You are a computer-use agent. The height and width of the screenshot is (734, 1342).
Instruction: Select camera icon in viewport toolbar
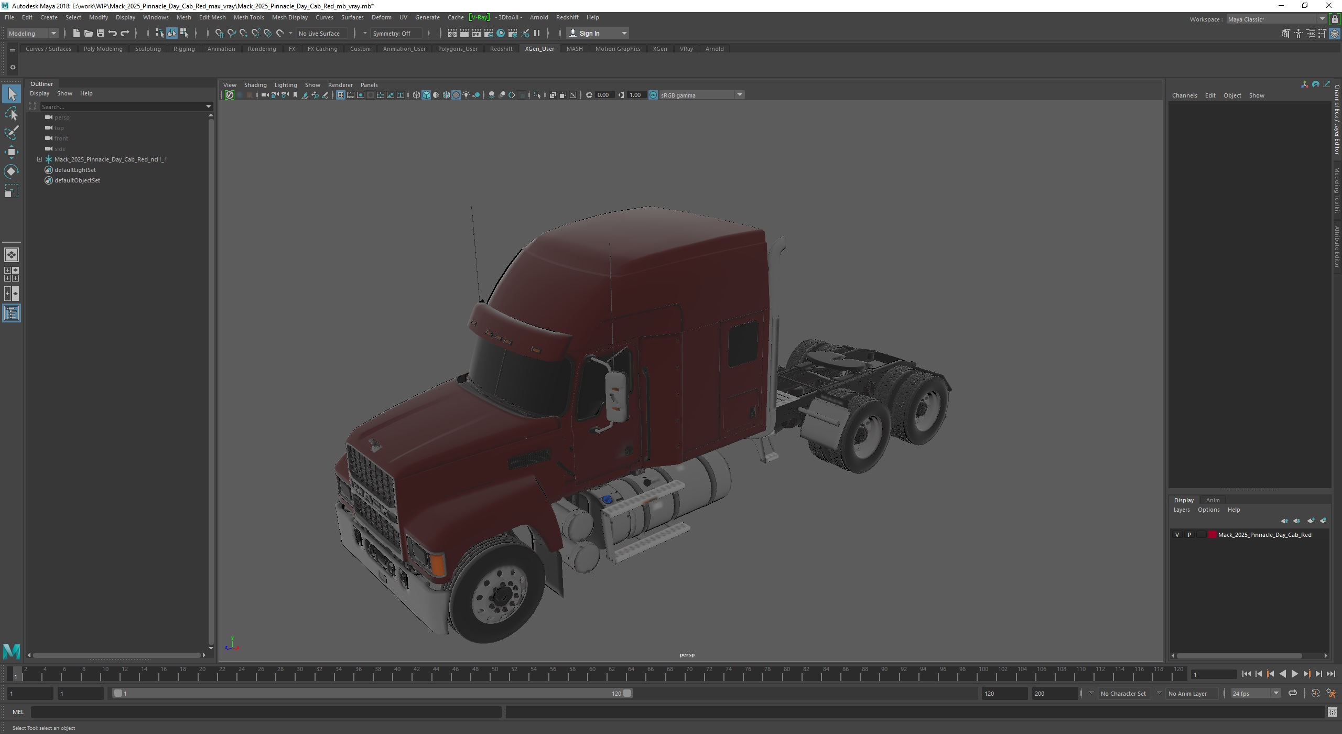coord(265,95)
